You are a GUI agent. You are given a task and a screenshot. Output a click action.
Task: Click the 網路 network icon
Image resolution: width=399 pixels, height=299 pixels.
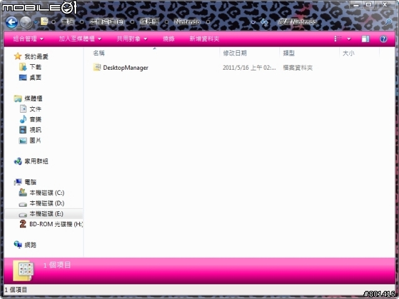pos(17,245)
